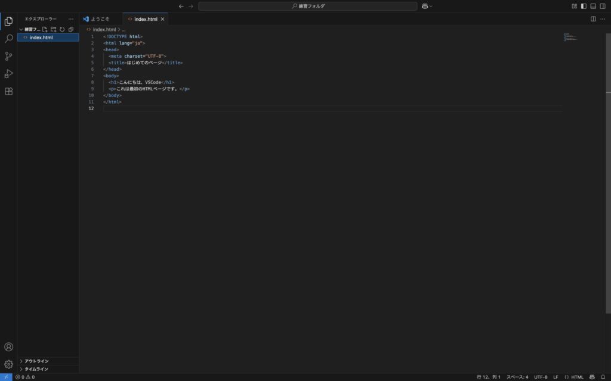
Task: Toggle the secondary sidebar visibility
Action: 603,6
